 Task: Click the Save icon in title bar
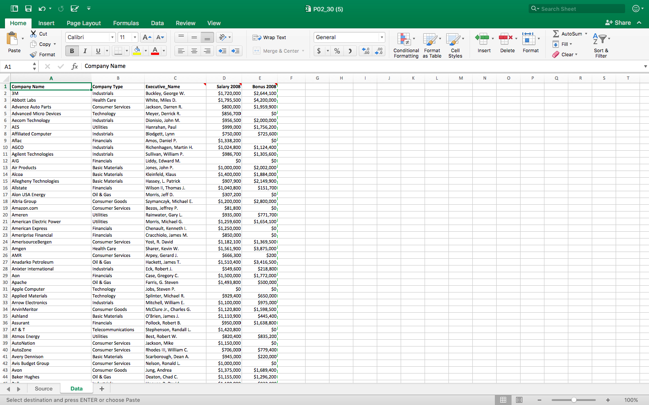pos(28,9)
